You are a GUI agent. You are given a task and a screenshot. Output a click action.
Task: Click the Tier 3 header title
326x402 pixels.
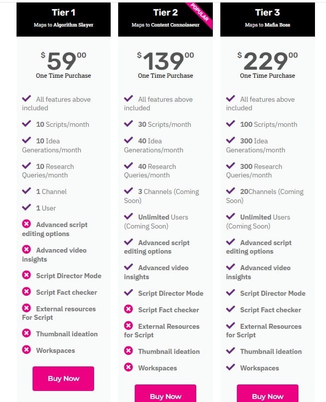pyautogui.click(x=267, y=12)
